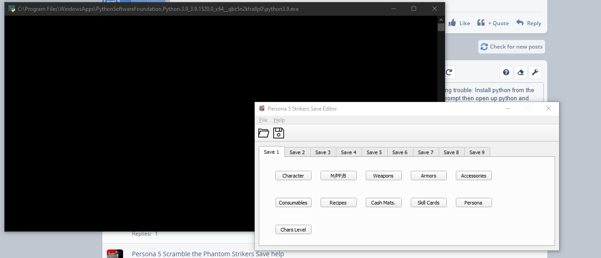Open the Character editor button
Screen dimensions: 601x258
point(293,176)
